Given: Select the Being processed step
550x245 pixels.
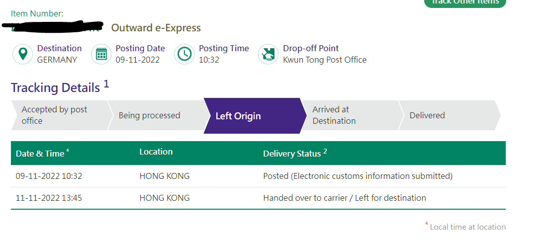Looking at the screenshot, I should pos(156,115).
